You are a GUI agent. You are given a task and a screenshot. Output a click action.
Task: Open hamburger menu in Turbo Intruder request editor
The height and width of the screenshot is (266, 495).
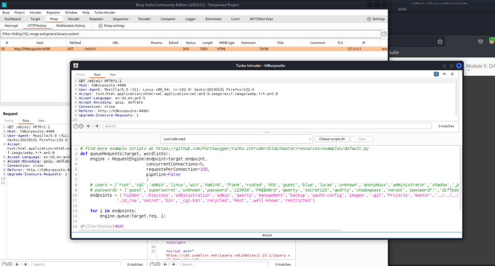pos(452,74)
